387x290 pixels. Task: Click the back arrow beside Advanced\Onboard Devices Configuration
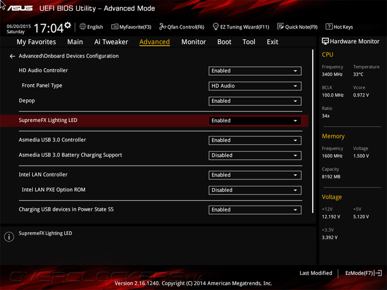(x=12, y=56)
